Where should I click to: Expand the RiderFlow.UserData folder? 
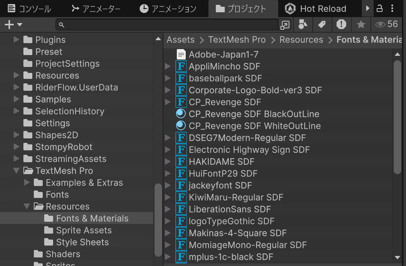[x=17, y=87]
